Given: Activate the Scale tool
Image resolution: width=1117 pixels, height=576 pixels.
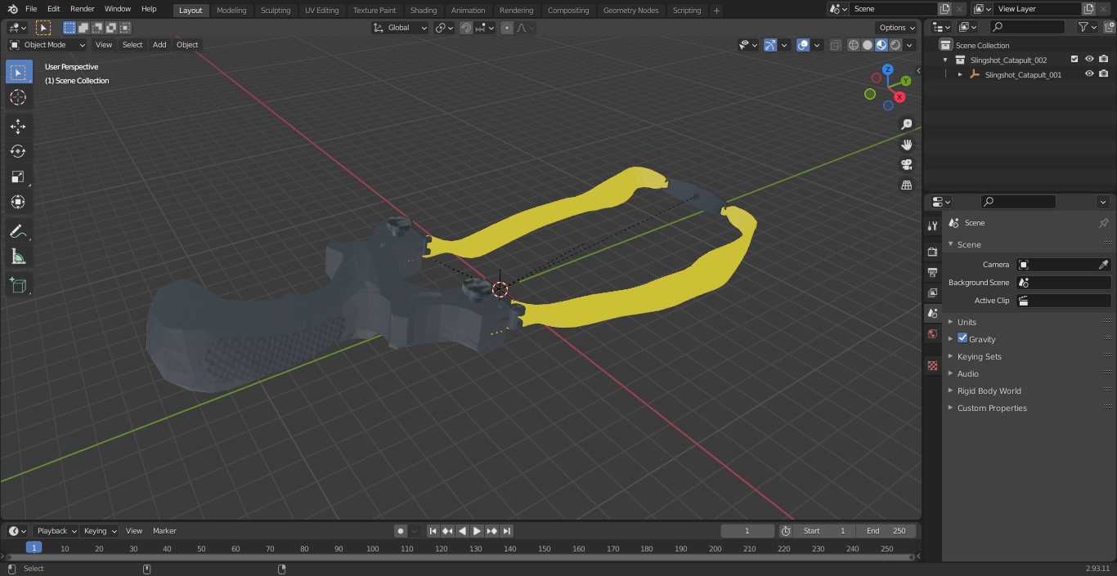Looking at the screenshot, I should click(18, 176).
